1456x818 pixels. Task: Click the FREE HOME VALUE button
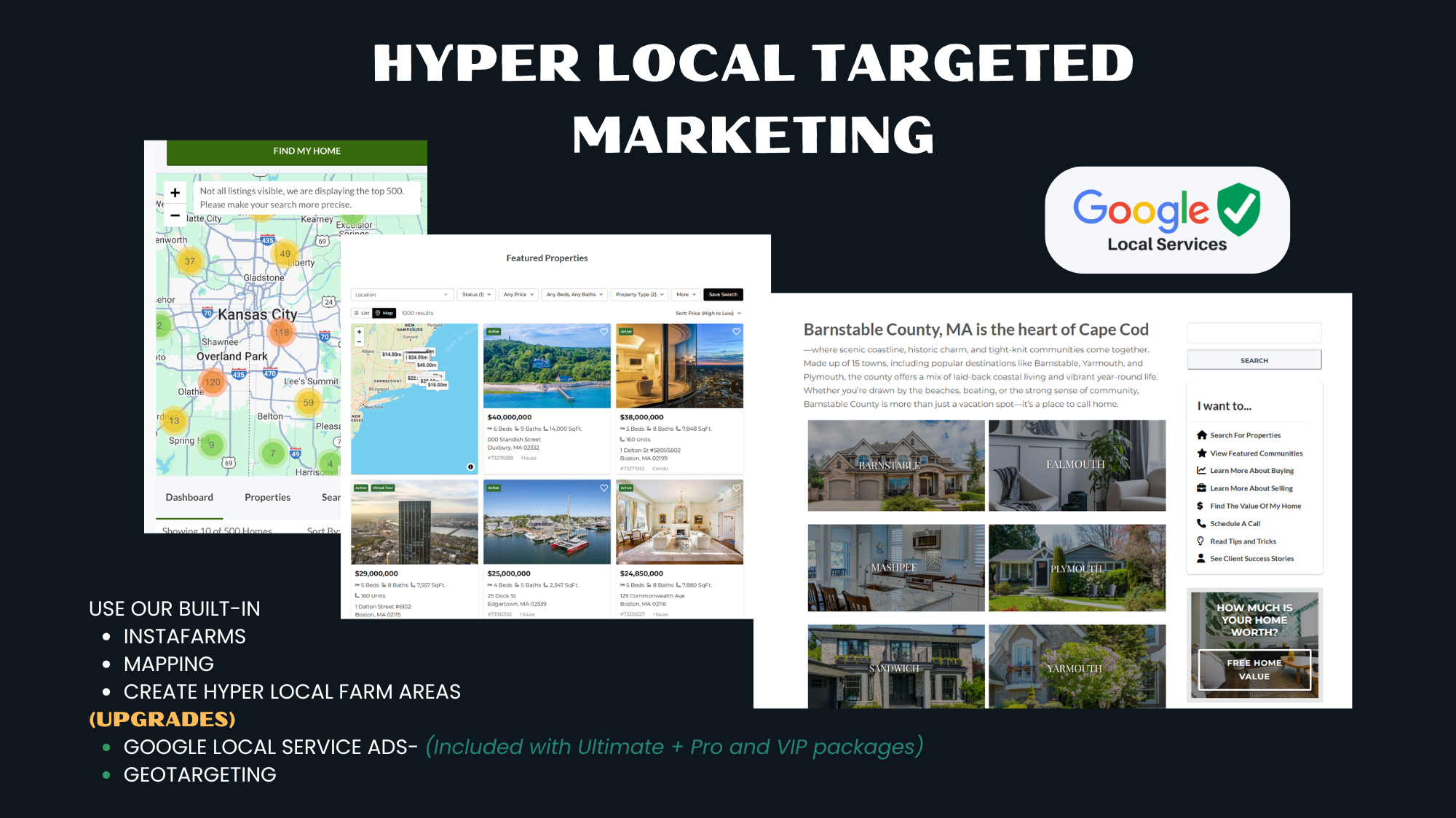click(1254, 670)
